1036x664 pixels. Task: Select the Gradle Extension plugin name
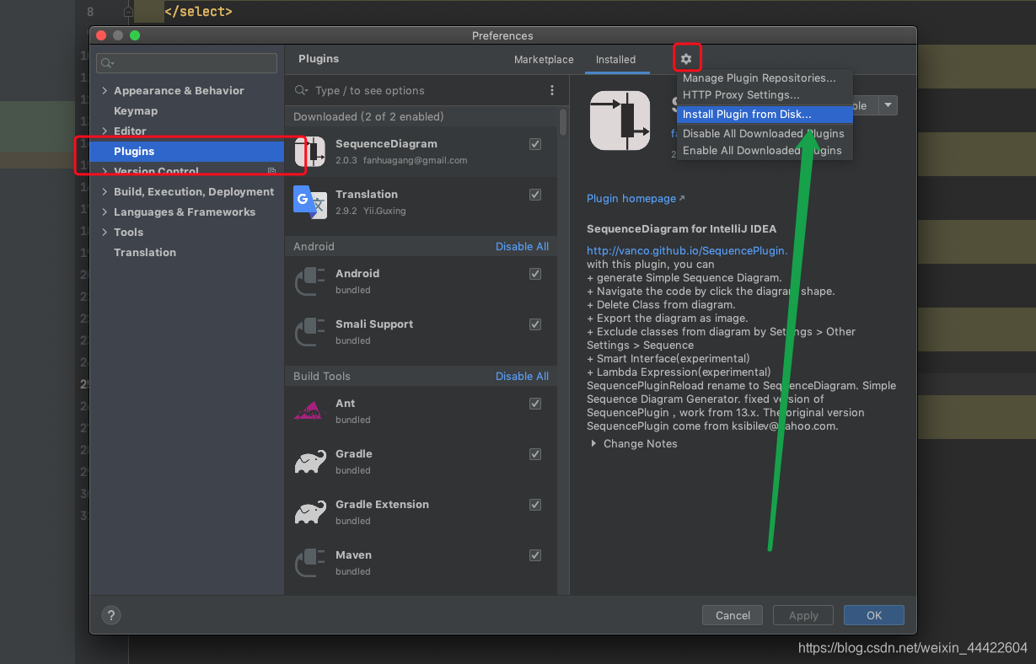click(x=382, y=504)
